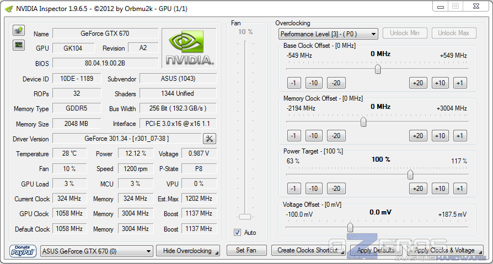The width and height of the screenshot is (493, 264).
Task: Click the P-State value P8
Action: tap(199, 169)
